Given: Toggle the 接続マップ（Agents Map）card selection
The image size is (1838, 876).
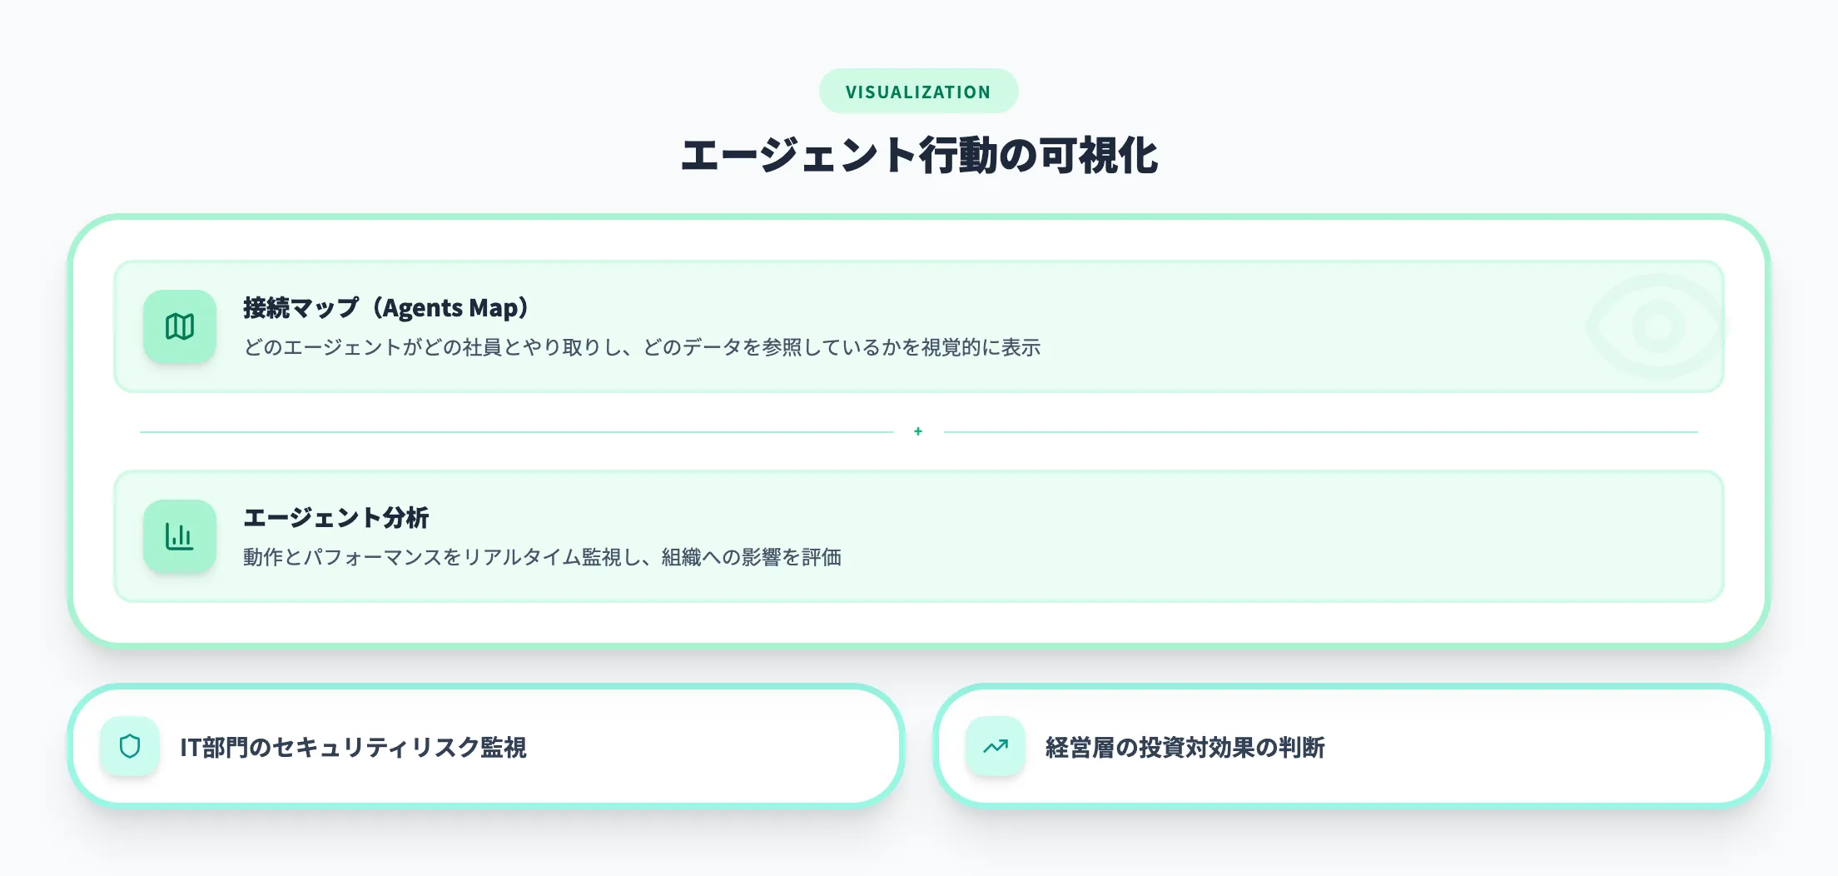Looking at the screenshot, I should [916, 327].
